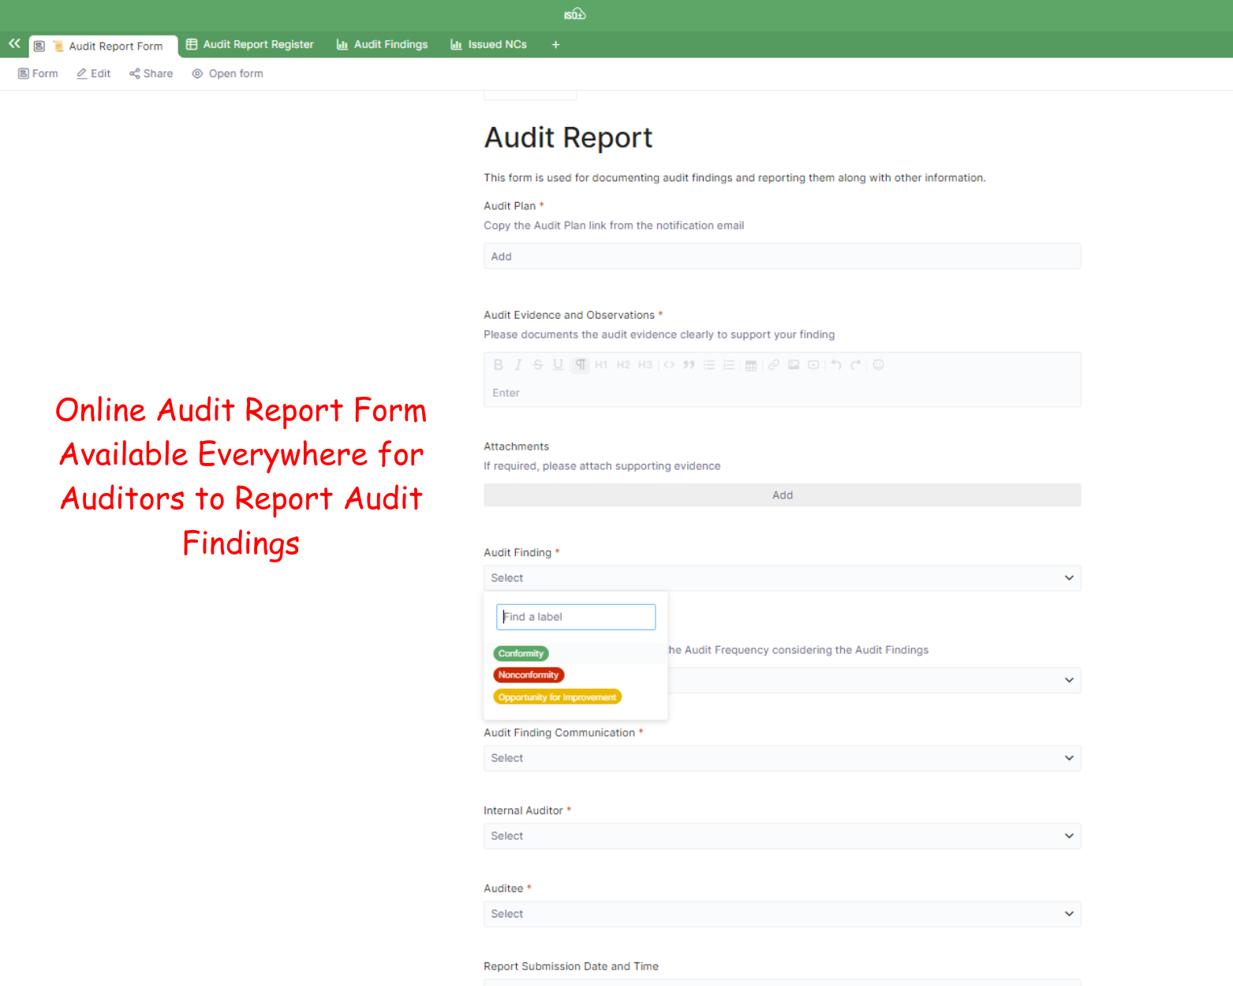Screen dimensions: 1233x986
Task: Open the emoji picker icon
Action: tap(878, 364)
